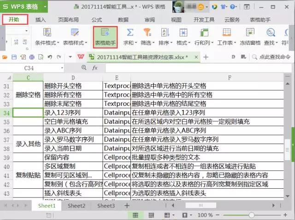The image size is (295, 220).
Task: Switch to Sheet2 worksheet tab
Action: (x=77, y=206)
